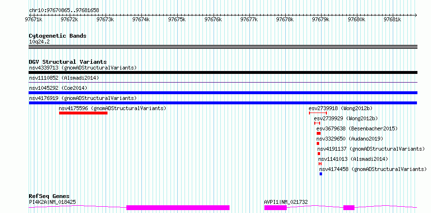Click the 97673k ruler tick label
The width and height of the screenshot is (431, 213).
coord(106,19)
